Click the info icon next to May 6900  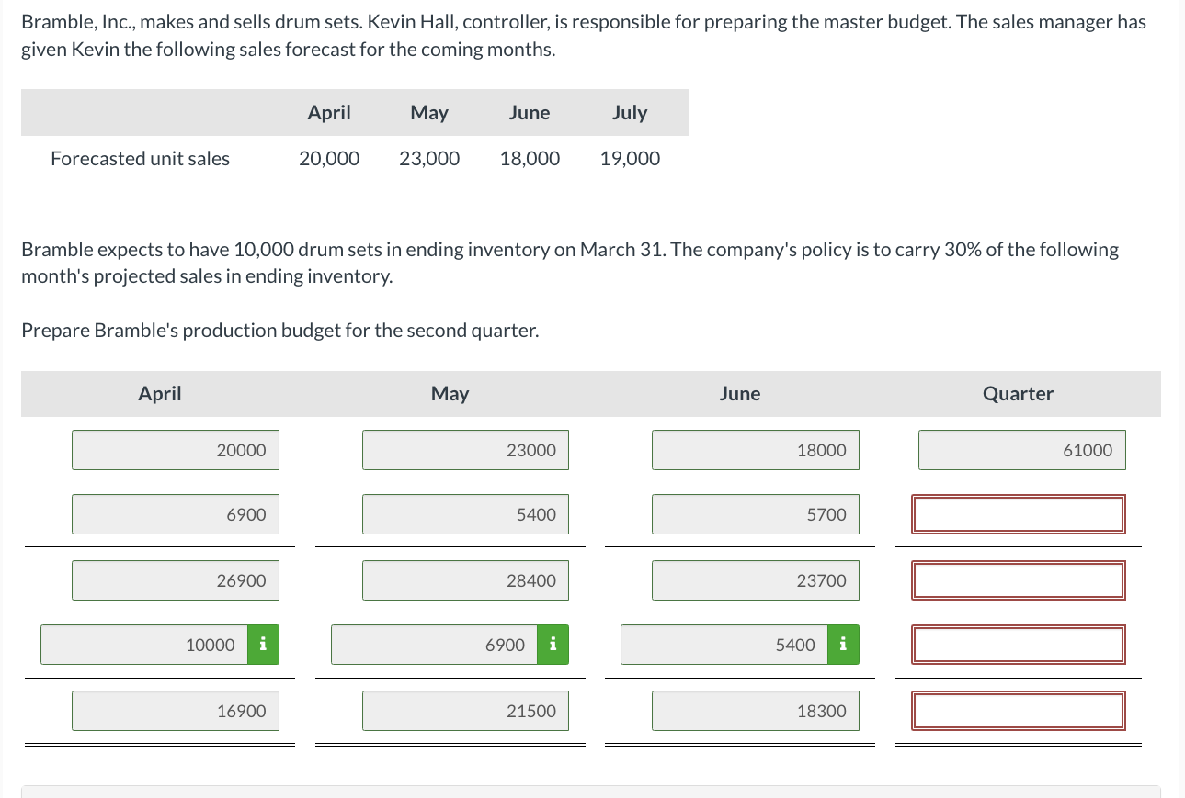click(x=553, y=645)
